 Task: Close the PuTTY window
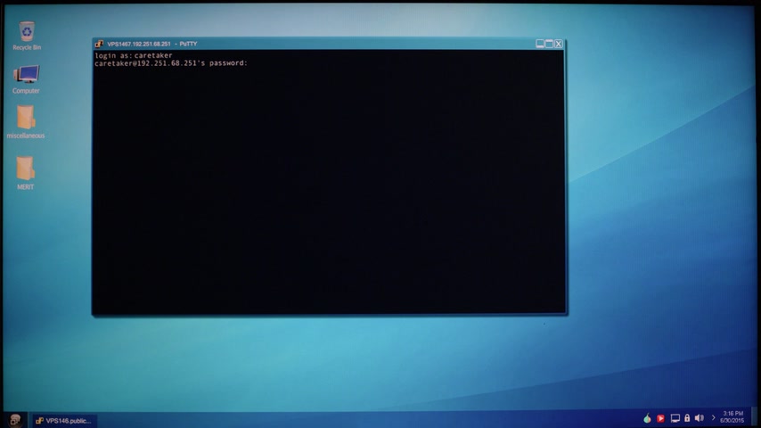click(x=559, y=44)
